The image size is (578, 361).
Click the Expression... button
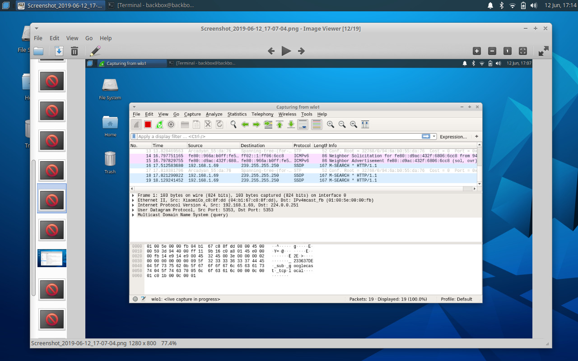coord(453,136)
